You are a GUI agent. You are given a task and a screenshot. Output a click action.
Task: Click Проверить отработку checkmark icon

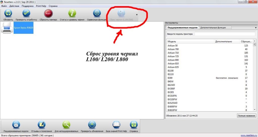click(x=26, y=13)
